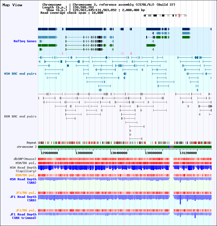This screenshot has height=226, width=217.
Task: Click the black MSM/B6 pol. label below dbSNP
Action: tap(26, 163)
